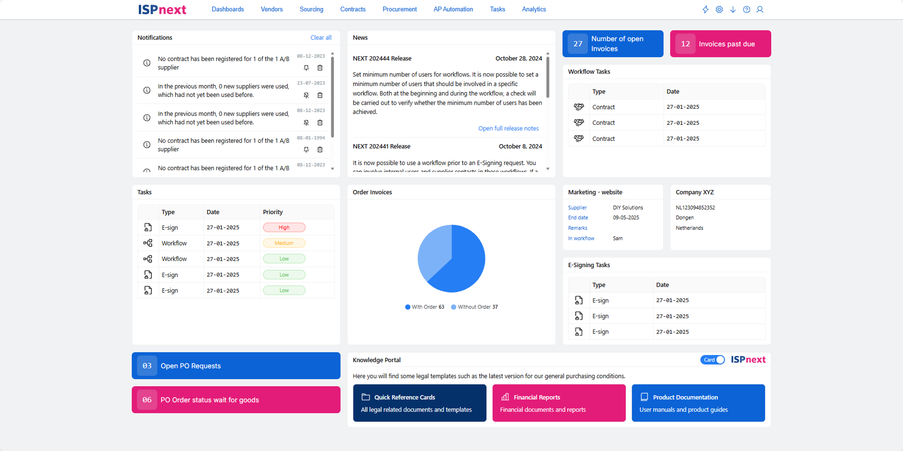Screen dimensions: 903x451
Task: Toggle the With Order legend item
Action: click(x=424, y=307)
